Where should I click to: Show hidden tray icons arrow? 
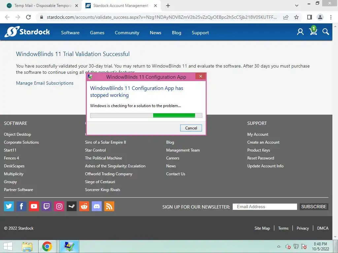click(x=279, y=246)
